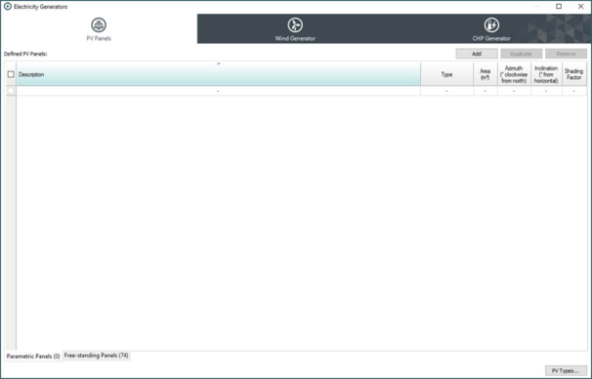The width and height of the screenshot is (592, 379).
Task: Click the Inclination column header
Action: (x=546, y=74)
